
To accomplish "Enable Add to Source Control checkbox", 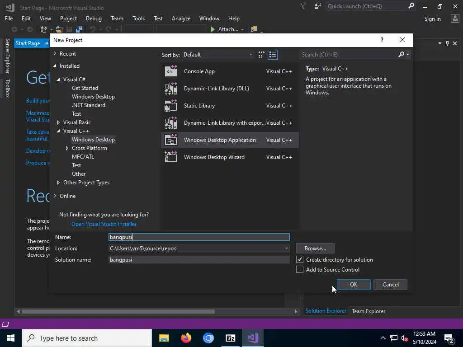I will point(300,269).
